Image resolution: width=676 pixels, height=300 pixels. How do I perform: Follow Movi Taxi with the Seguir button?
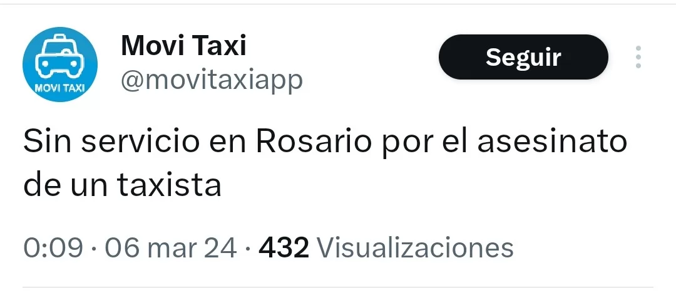pos(523,57)
